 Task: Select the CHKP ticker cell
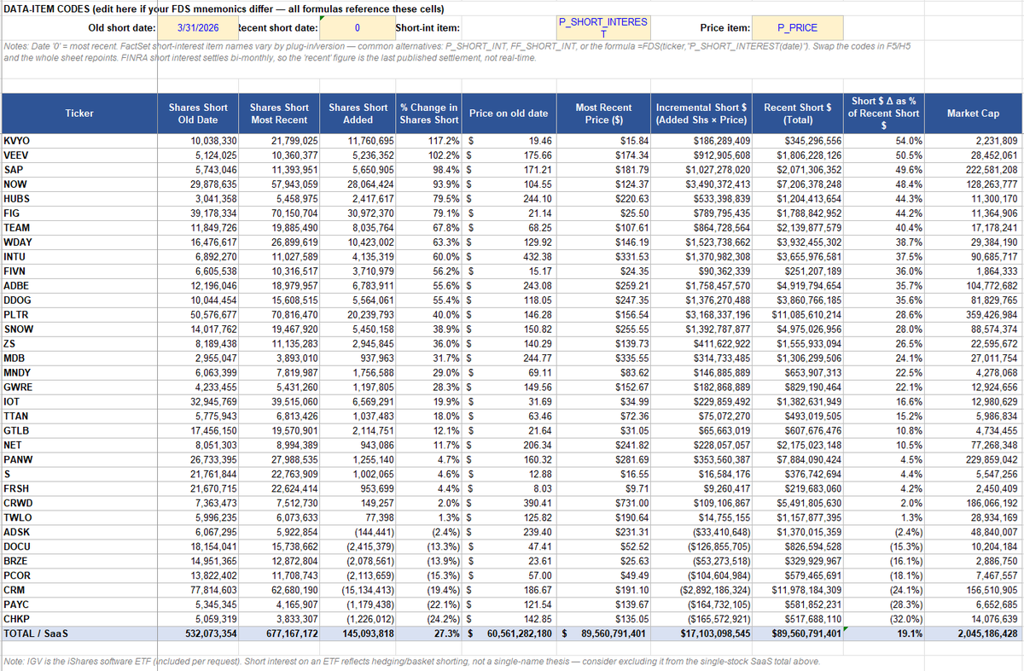point(79,619)
